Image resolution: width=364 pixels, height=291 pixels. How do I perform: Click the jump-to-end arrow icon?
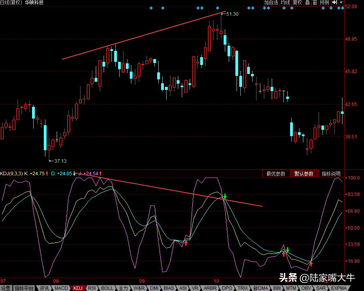coord(335,3)
